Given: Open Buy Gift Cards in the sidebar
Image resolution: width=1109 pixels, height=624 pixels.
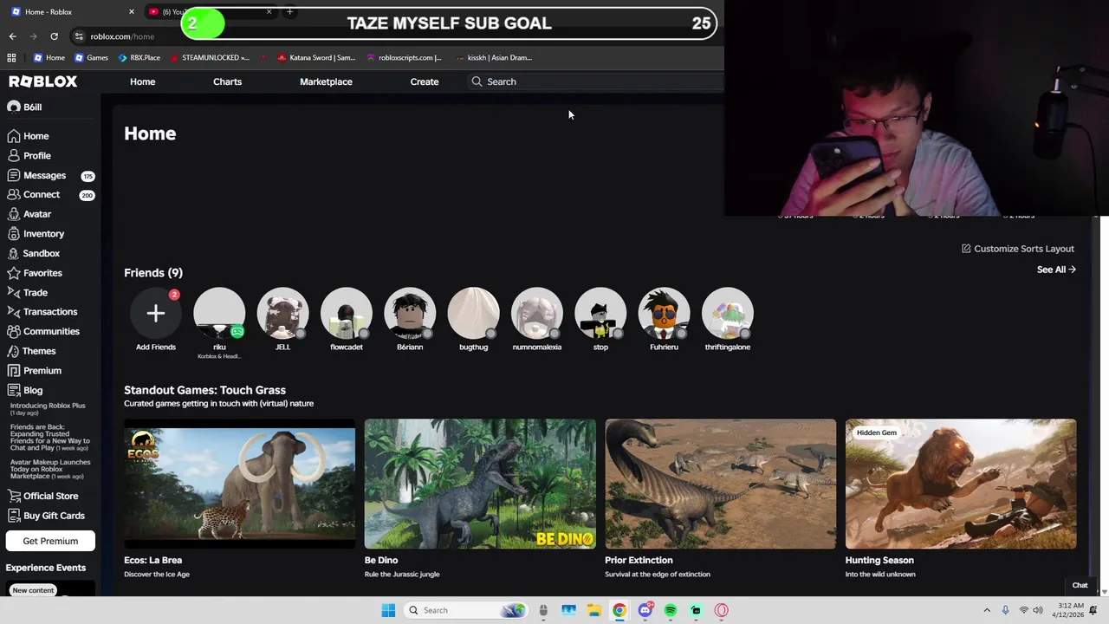Looking at the screenshot, I should pyautogui.click(x=46, y=516).
